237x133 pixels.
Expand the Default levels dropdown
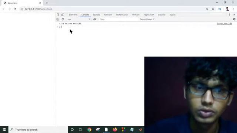coord(147,19)
